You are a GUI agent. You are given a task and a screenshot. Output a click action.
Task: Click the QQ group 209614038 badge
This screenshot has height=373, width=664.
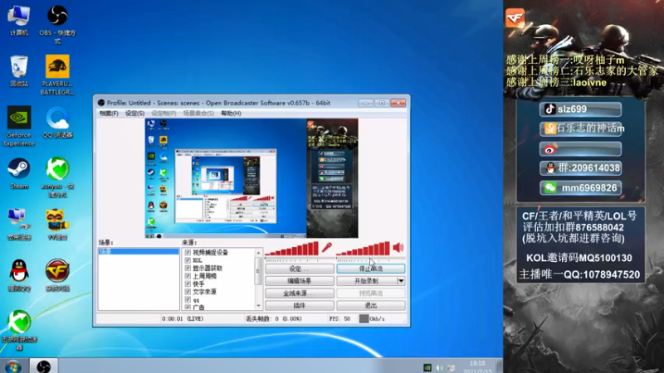pyautogui.click(x=580, y=168)
